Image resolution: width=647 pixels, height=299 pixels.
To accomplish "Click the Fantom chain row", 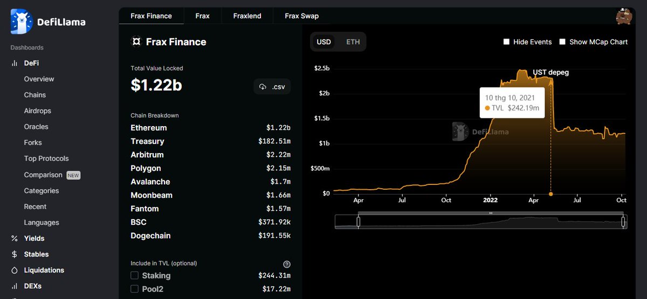I will pos(210,208).
